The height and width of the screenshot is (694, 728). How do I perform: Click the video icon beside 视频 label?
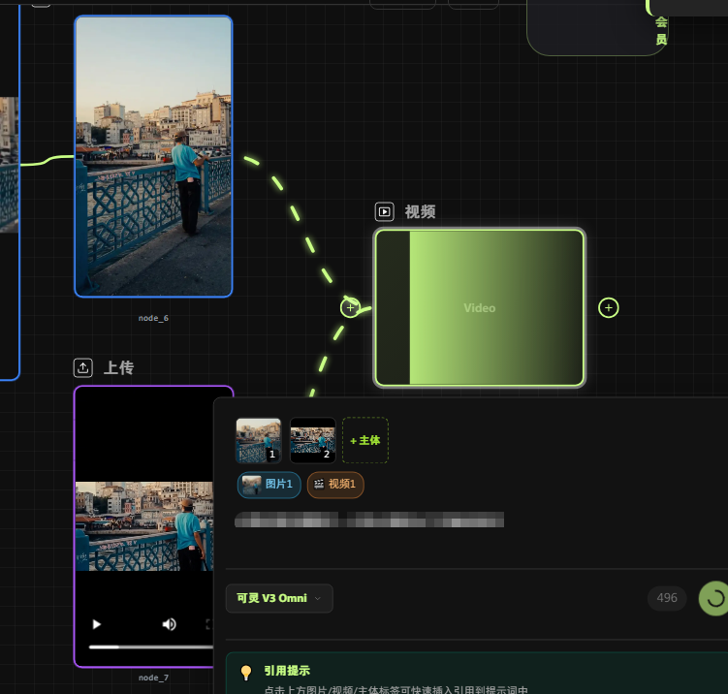tap(385, 211)
